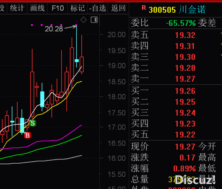Click the diamond icon above the chart
The width and height of the screenshot is (222, 189).
pos(83,20)
